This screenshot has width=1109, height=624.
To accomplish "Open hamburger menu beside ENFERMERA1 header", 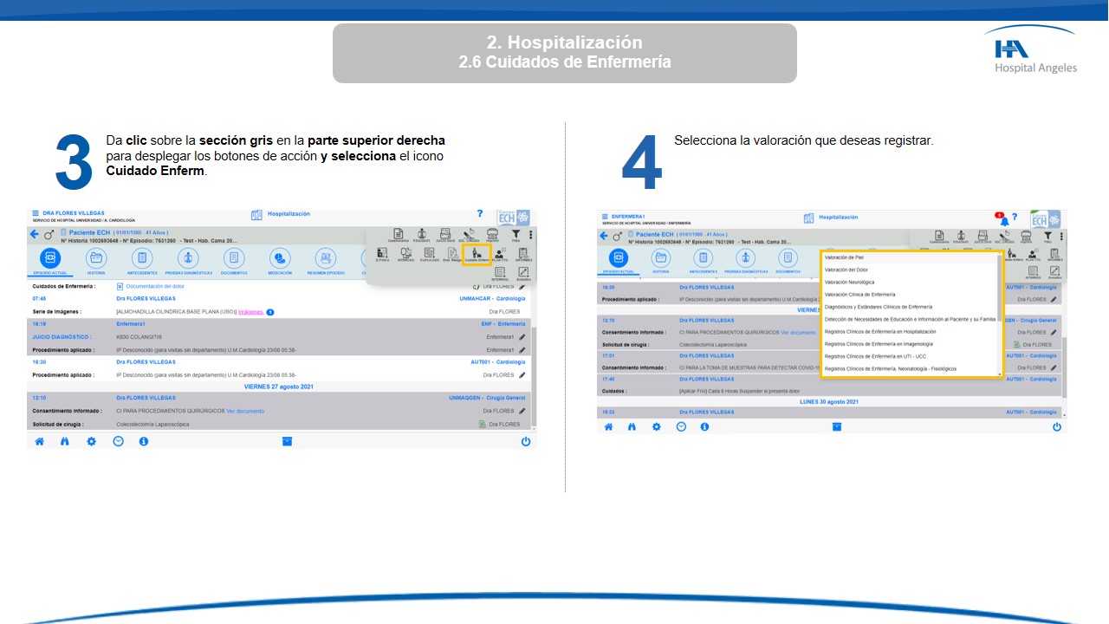I will click(604, 216).
